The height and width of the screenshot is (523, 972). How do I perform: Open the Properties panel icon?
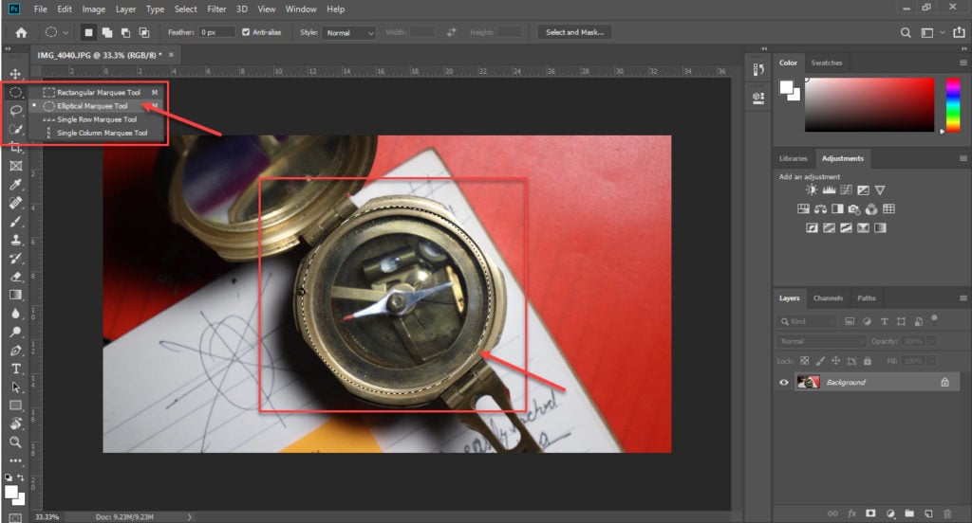click(758, 98)
